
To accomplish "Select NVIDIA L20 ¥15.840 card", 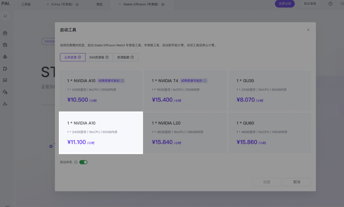I will click(185, 133).
